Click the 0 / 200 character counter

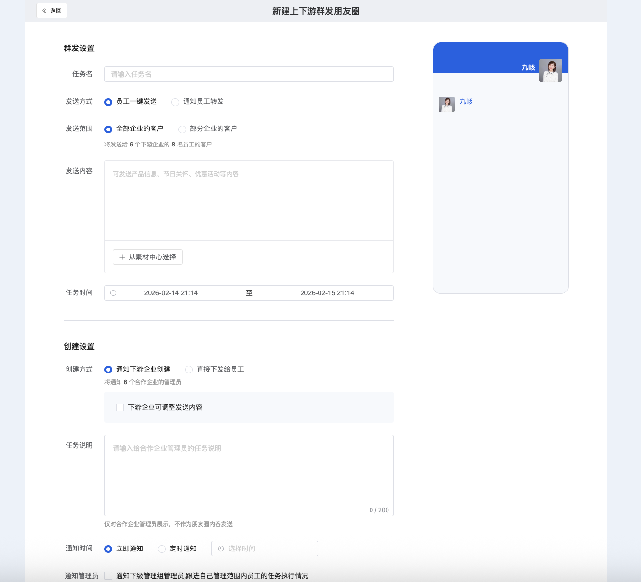(x=379, y=510)
